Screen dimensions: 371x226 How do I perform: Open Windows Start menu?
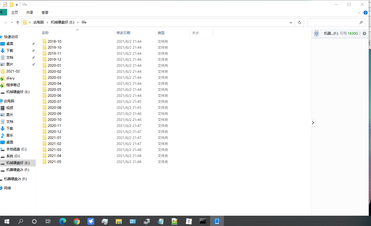7,221
